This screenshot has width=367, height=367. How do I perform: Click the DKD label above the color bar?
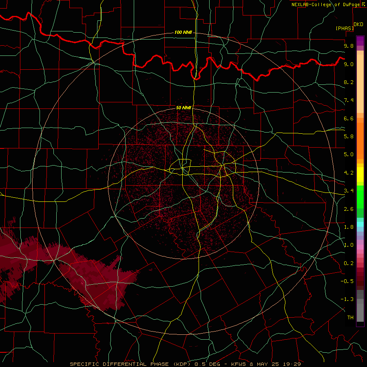point(358,24)
